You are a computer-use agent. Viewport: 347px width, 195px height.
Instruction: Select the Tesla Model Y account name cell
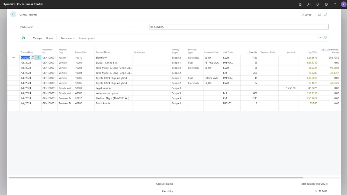tap(114, 73)
